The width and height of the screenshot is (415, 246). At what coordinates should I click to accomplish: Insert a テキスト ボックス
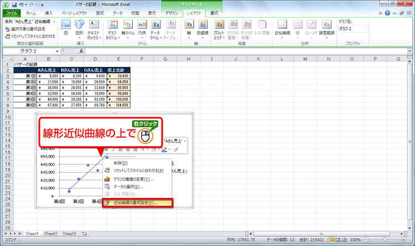(x=94, y=30)
